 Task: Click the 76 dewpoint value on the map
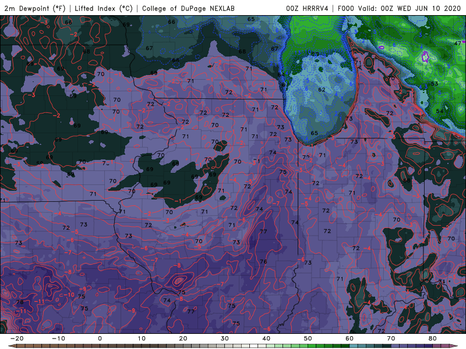(x=263, y=261)
